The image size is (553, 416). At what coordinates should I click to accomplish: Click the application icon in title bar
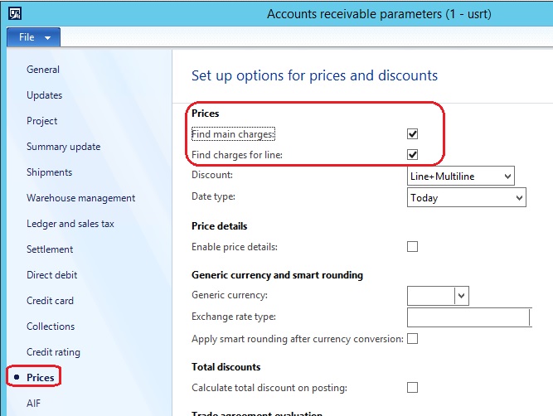pos(15,13)
